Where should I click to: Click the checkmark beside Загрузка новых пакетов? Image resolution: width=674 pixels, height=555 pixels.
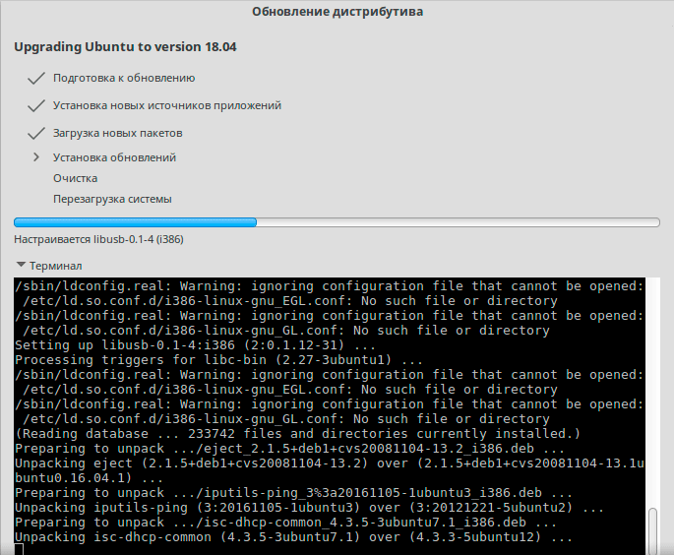(x=36, y=133)
